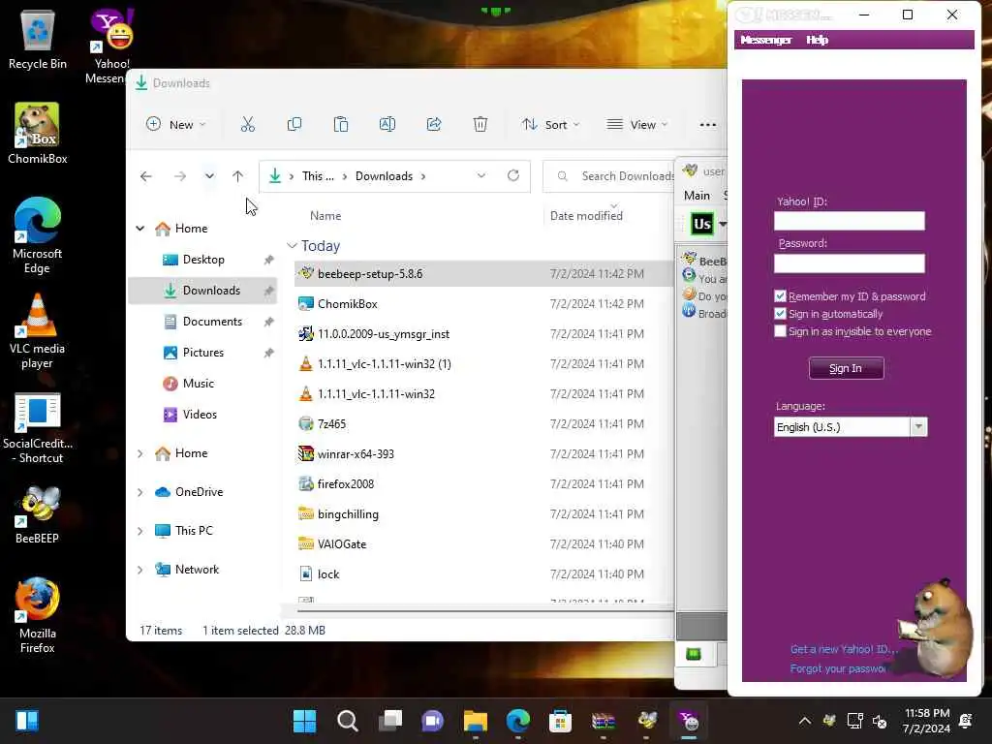Enable Sign in as invisible to everyone
The image size is (992, 744).
[x=780, y=331]
